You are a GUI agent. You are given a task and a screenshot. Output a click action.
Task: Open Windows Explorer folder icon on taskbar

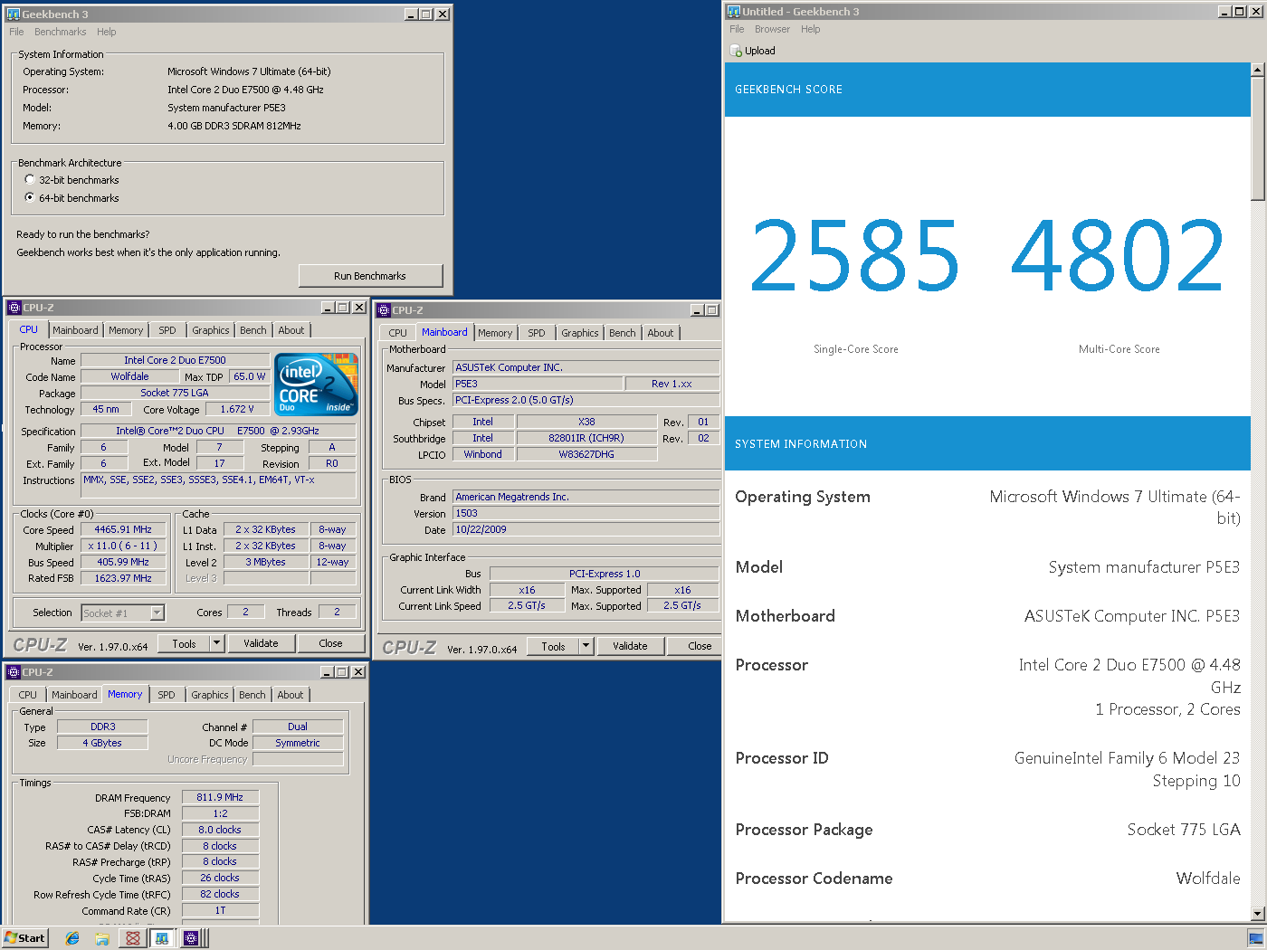pyautogui.click(x=102, y=938)
